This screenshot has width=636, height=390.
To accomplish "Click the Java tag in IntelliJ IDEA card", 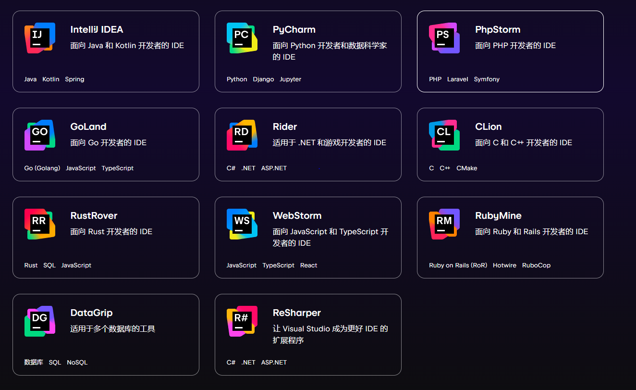I will point(30,79).
